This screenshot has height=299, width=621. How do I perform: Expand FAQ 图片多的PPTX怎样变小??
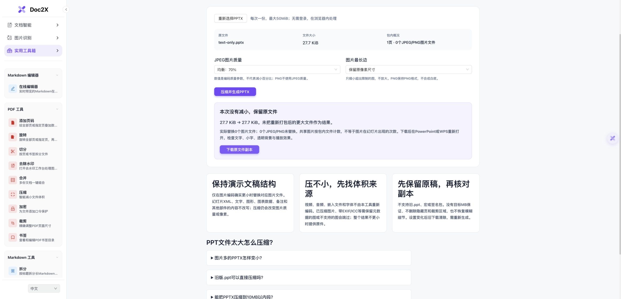[x=309, y=258]
